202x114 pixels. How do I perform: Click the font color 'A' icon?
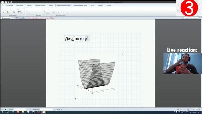click(3, 12)
